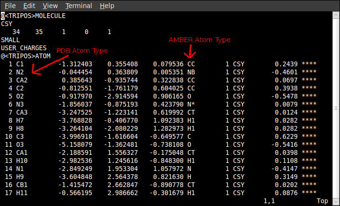Click atom name H9 in row 15

click(x=19, y=177)
